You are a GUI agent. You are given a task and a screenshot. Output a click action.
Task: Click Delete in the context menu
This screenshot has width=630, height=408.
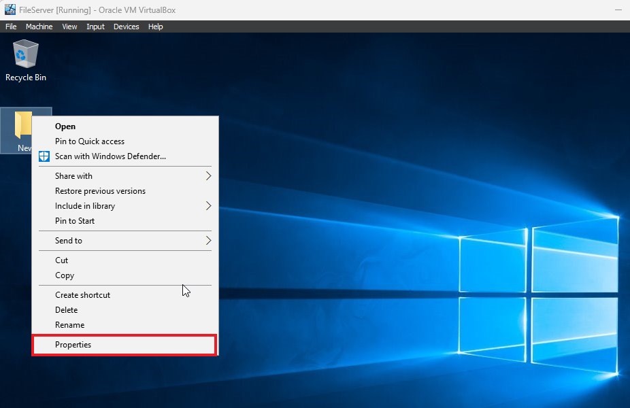point(67,310)
